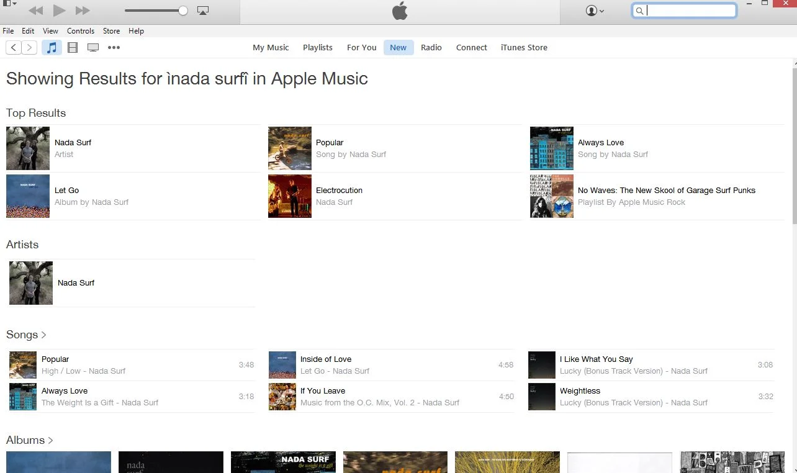The height and width of the screenshot is (473, 797).
Task: Open the Controls menu
Action: pyautogui.click(x=81, y=31)
